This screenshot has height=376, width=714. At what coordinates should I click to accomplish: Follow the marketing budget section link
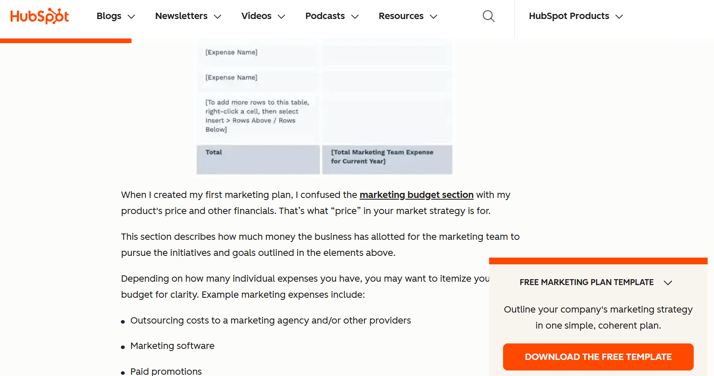[x=416, y=195]
